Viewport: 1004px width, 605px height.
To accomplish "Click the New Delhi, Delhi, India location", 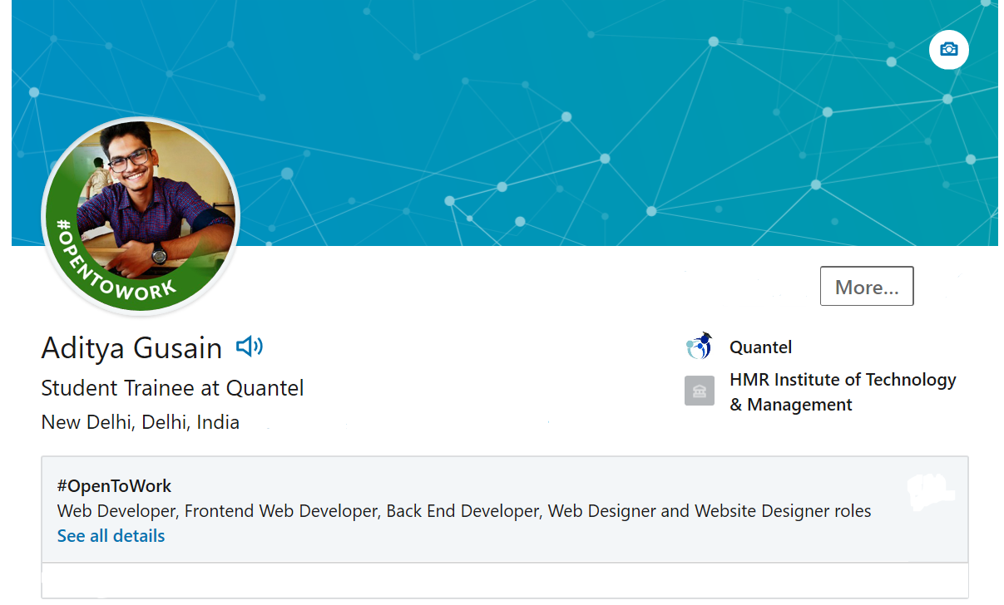I will coord(140,422).
